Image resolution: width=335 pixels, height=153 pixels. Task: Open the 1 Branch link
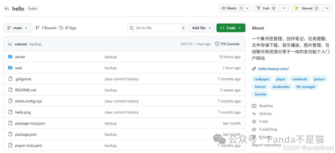tap(46, 28)
